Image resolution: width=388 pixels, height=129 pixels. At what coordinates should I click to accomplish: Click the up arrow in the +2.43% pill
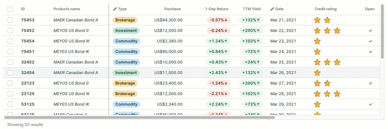(226, 73)
